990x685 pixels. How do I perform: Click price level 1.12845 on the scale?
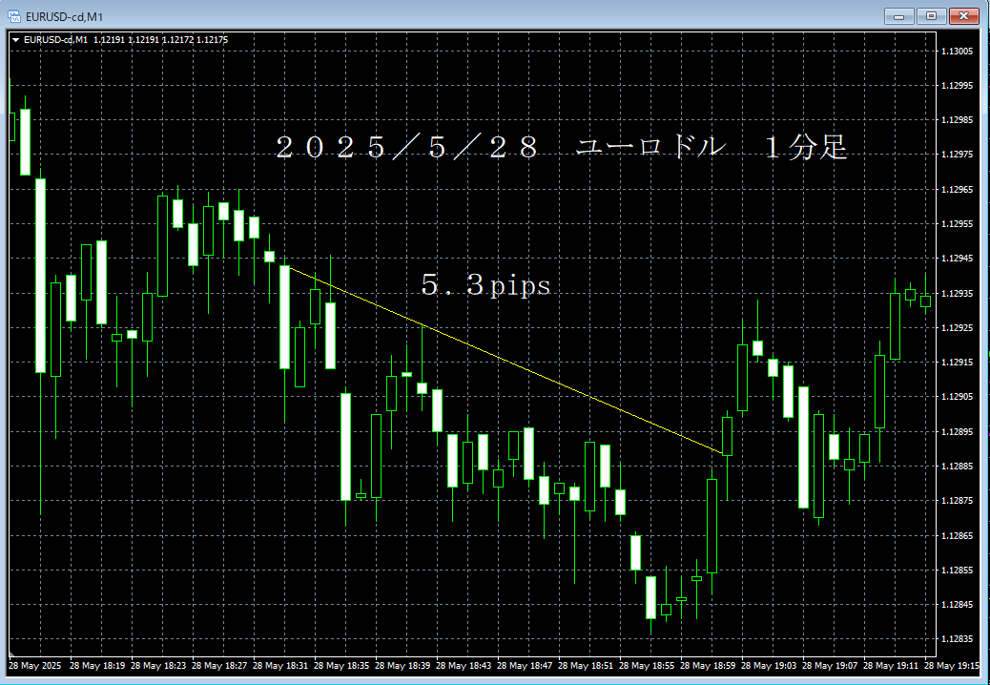(x=958, y=605)
